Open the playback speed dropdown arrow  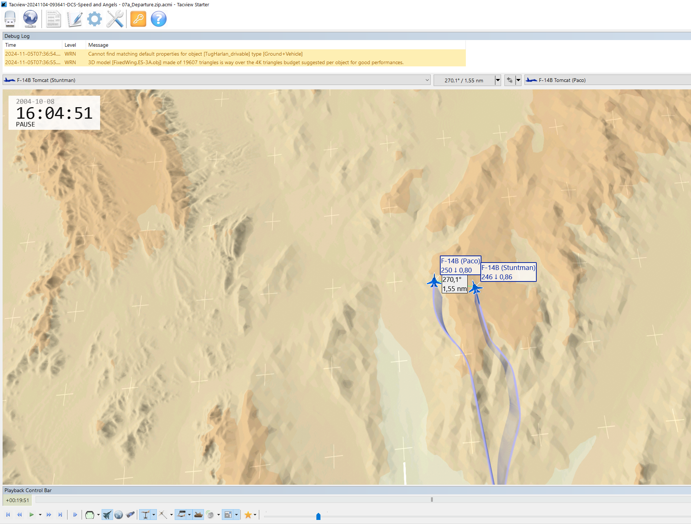(x=40, y=515)
